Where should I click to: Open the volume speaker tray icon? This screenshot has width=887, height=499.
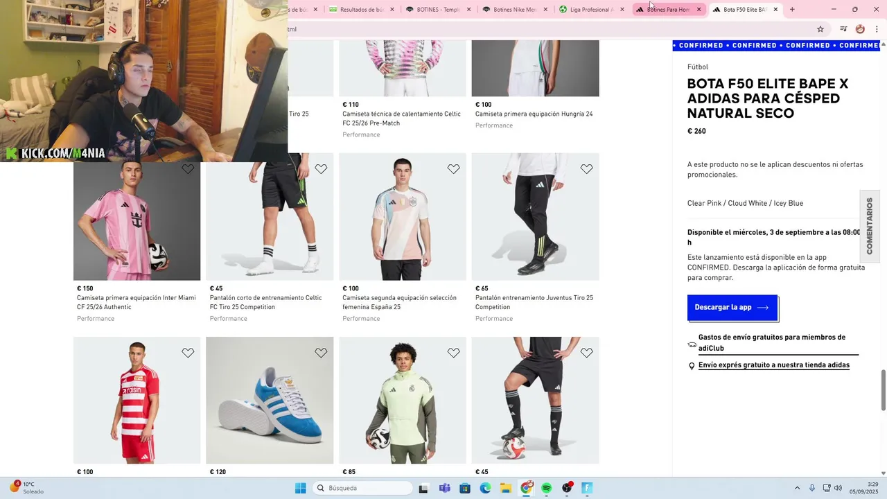pos(838,488)
